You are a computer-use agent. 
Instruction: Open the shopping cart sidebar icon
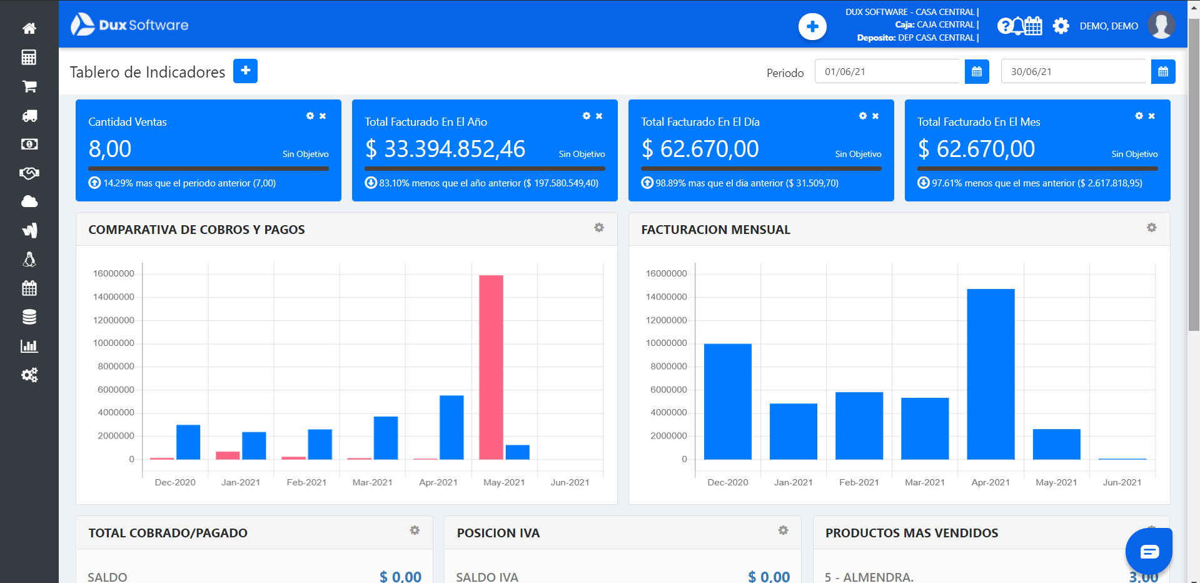(29, 86)
